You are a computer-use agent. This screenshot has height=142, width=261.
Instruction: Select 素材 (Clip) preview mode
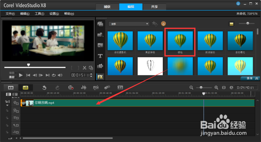[12, 77]
